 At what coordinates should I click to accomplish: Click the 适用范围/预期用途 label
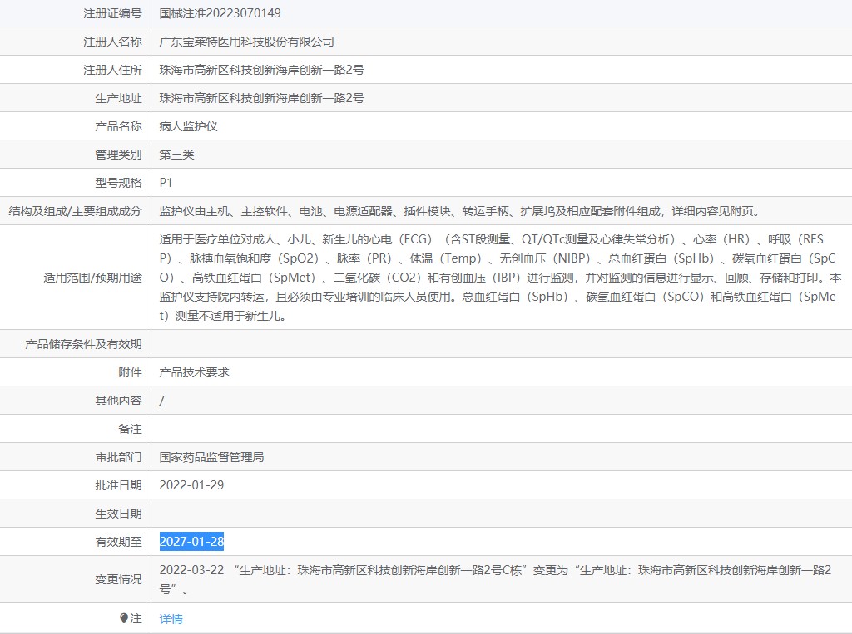[x=93, y=278]
